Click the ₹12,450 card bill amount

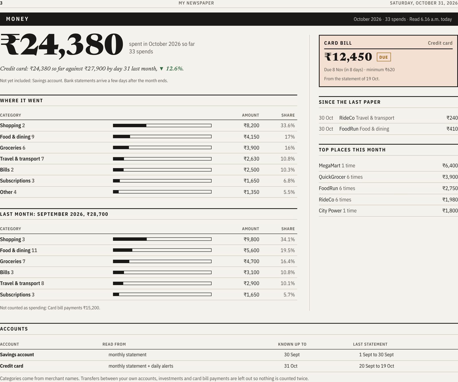[x=348, y=57]
